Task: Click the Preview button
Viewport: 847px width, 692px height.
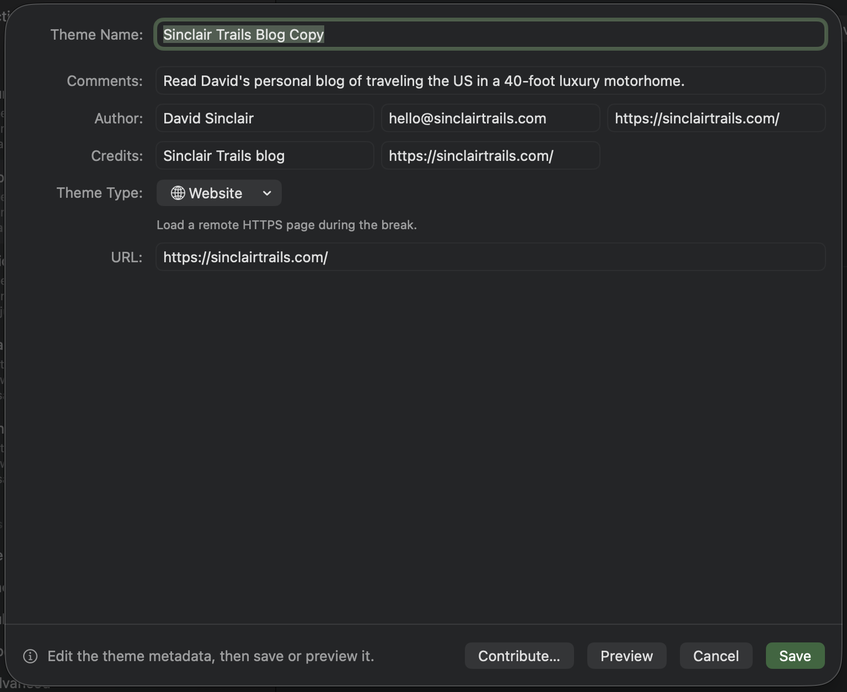Action: coord(626,656)
